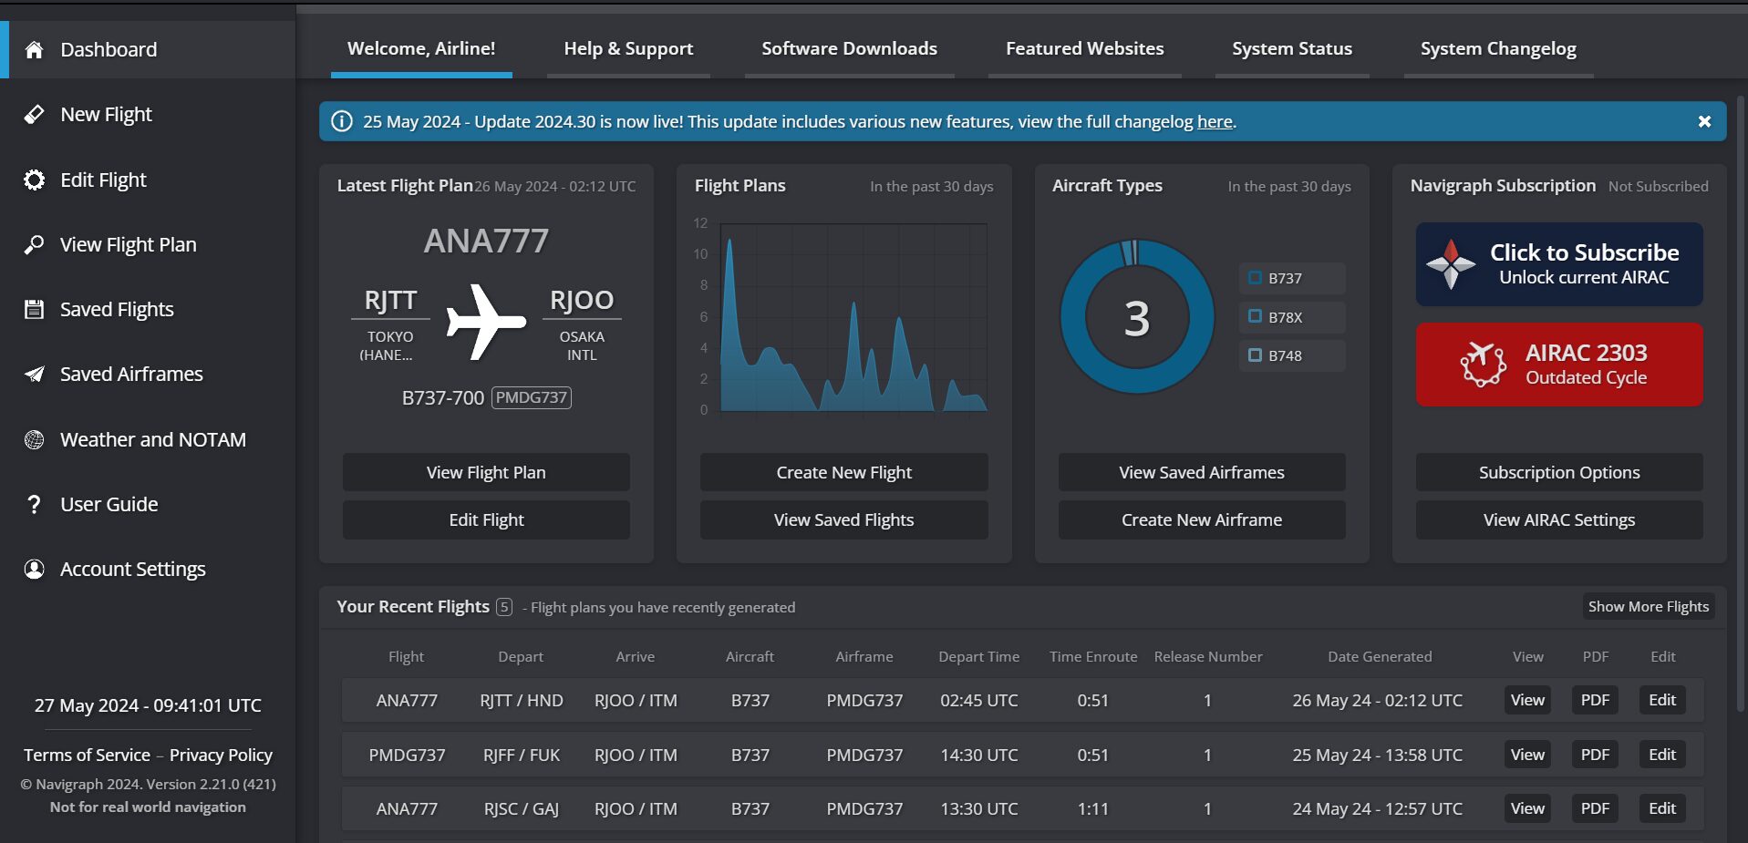This screenshot has height=843, width=1748.
Task: Click the red AIRAC 2303 Outdated Cycle tile
Action: click(x=1558, y=365)
